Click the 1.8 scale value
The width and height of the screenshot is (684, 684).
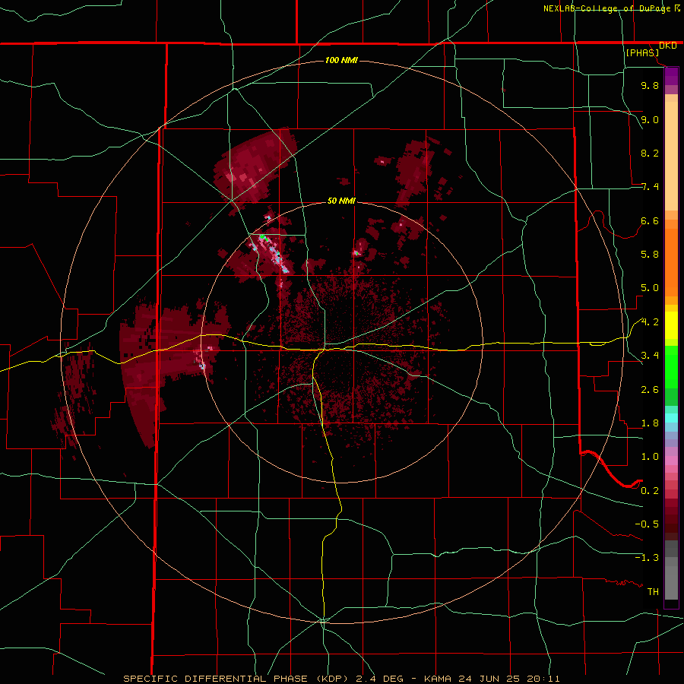650,423
